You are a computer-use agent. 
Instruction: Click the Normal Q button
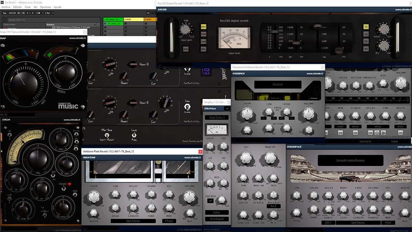click(365, 141)
